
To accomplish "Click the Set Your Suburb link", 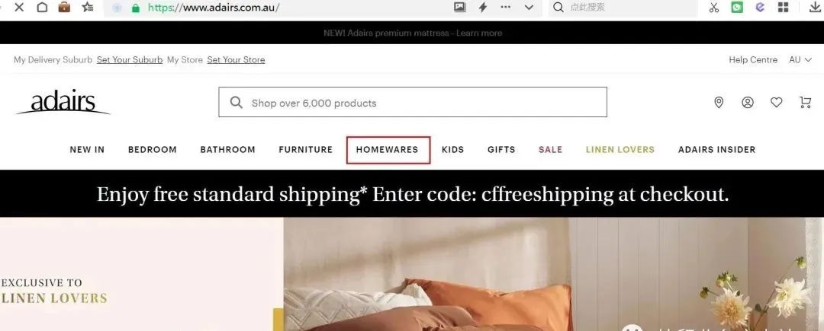I will pyautogui.click(x=130, y=59).
